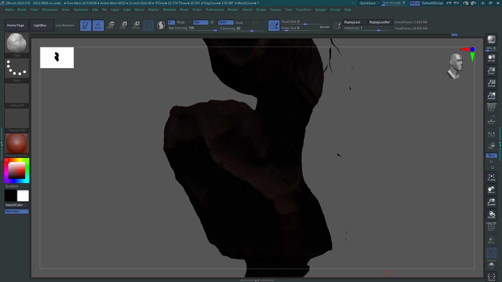Click the silhouette thumbnail preview in canvas
Screen dimensions: 502x282
57,57
